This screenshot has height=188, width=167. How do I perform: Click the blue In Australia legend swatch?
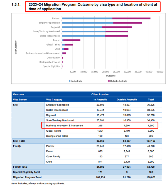point(70,81)
